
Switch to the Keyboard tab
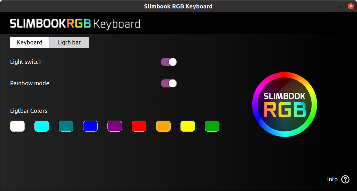[x=30, y=42]
